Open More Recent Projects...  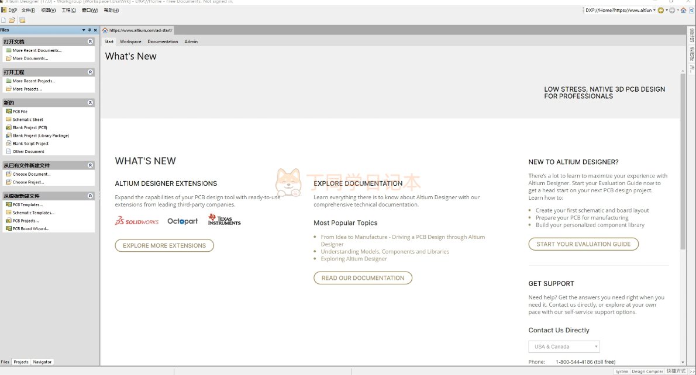34,81
